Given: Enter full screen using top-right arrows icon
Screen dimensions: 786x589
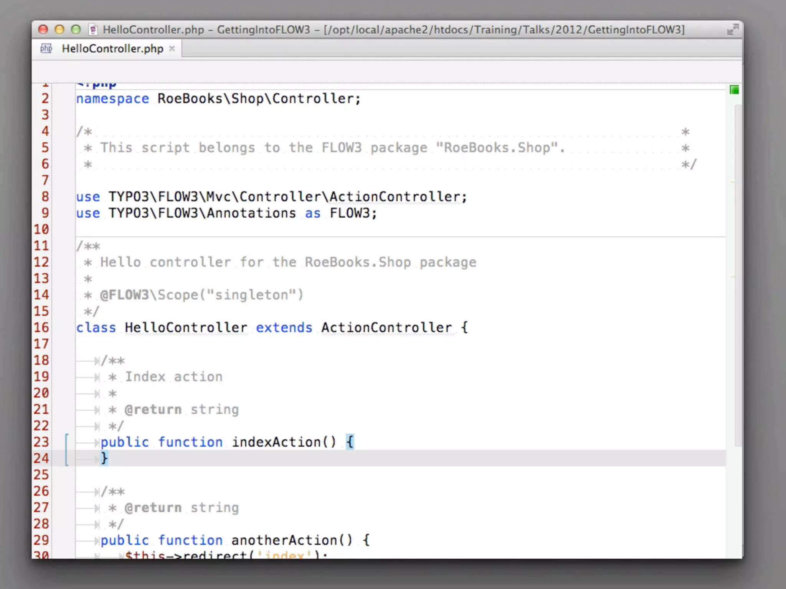Looking at the screenshot, I should click(x=732, y=30).
